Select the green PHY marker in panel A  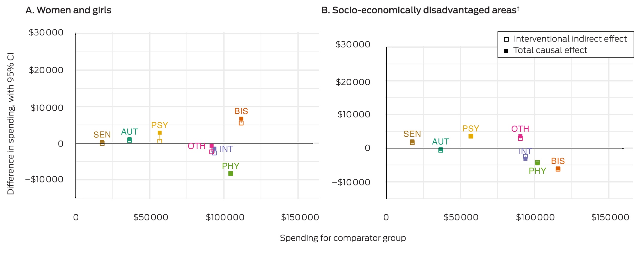(x=230, y=173)
